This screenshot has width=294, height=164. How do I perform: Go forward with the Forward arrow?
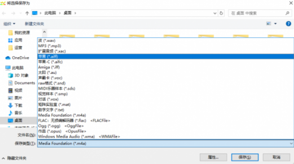click(13, 13)
